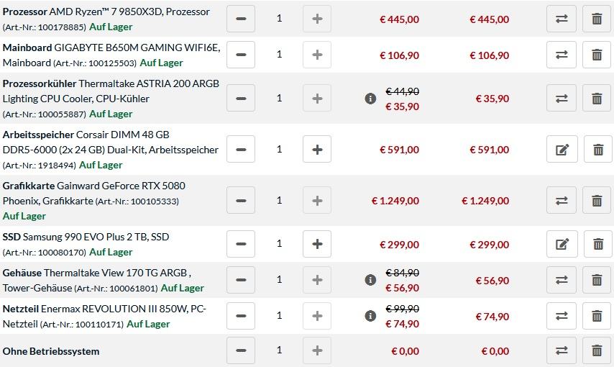Remove the Gainward RTX 5080 graphics card
This screenshot has width=614, height=367.
pos(596,200)
